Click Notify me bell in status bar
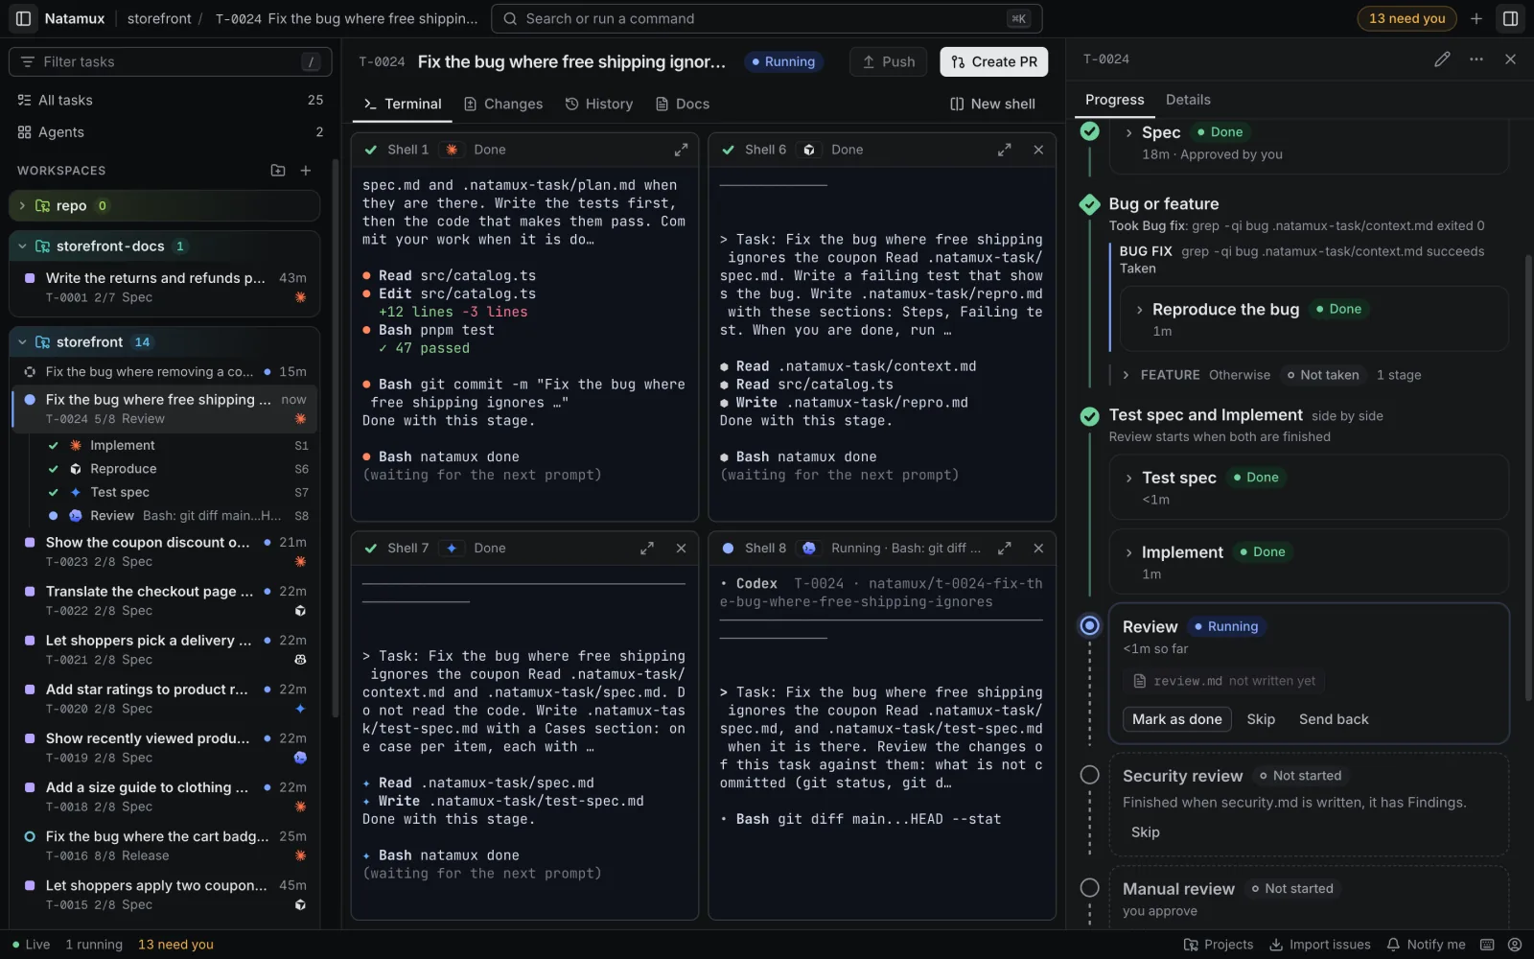The image size is (1534, 959). click(1426, 945)
